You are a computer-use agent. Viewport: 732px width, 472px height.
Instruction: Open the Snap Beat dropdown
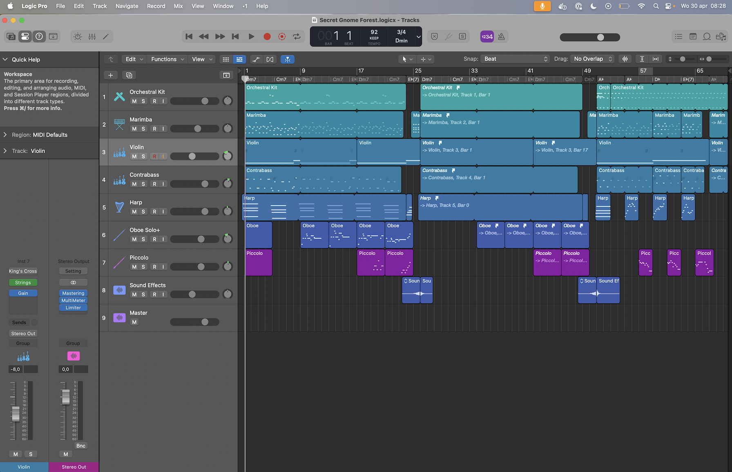tap(516, 59)
